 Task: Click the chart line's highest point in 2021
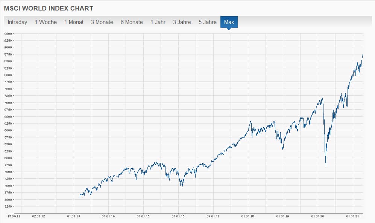pyautogui.click(x=363, y=54)
